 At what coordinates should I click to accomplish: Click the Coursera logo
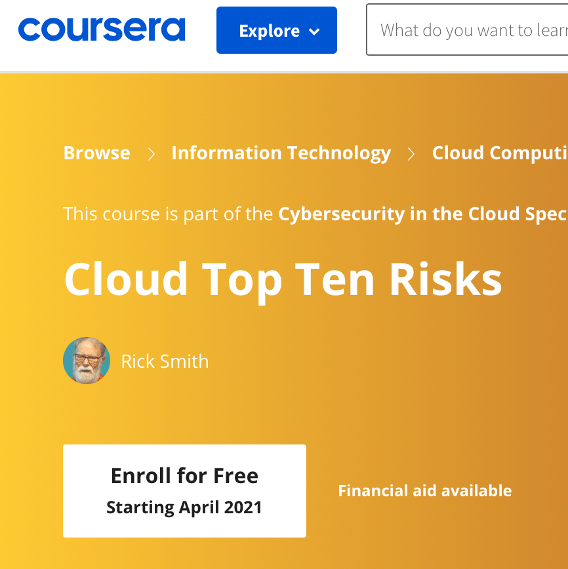[x=101, y=29]
